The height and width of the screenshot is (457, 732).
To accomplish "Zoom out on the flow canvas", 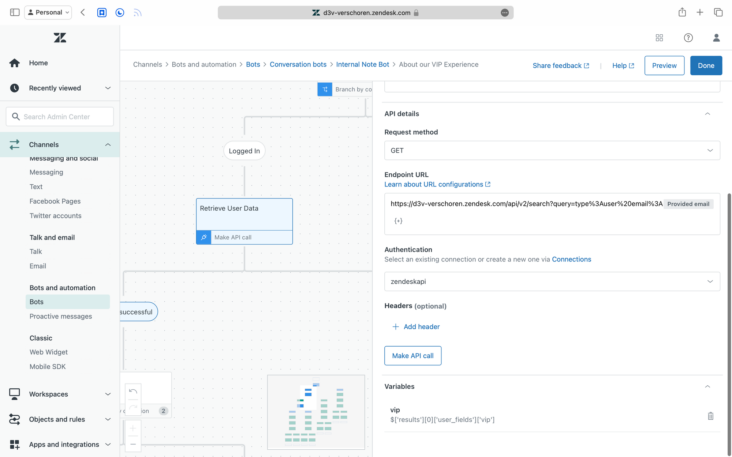I will tap(133, 444).
